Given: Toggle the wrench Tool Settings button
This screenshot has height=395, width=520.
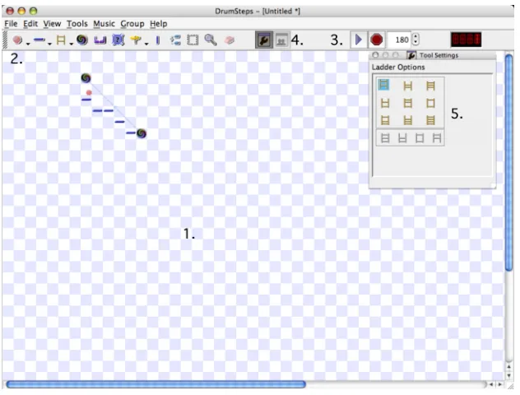Looking at the screenshot, I should pos(264,40).
